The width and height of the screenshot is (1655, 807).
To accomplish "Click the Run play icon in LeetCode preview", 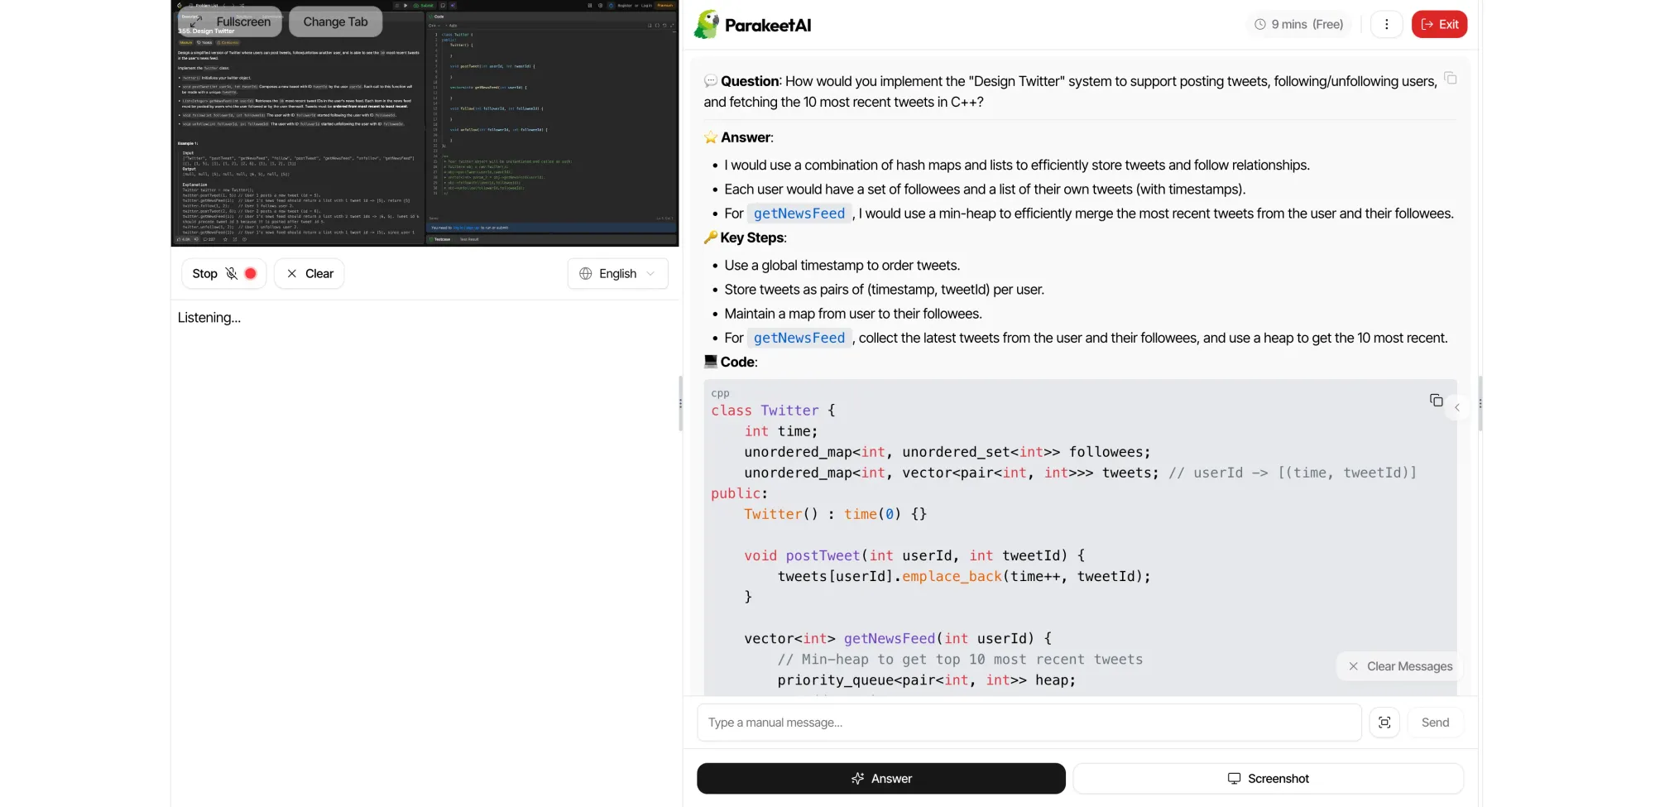I will coord(405,5).
